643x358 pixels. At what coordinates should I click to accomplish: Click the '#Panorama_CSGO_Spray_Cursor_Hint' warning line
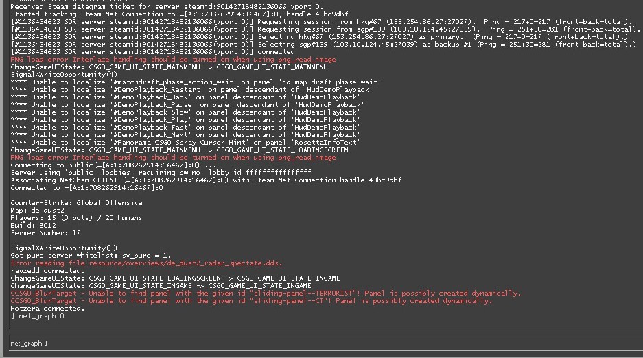[185, 143]
